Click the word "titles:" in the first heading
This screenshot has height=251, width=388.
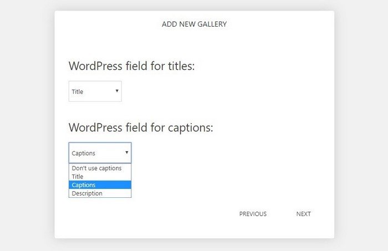coord(181,66)
